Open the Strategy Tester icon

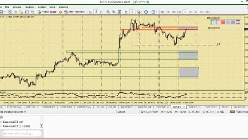point(33,12)
